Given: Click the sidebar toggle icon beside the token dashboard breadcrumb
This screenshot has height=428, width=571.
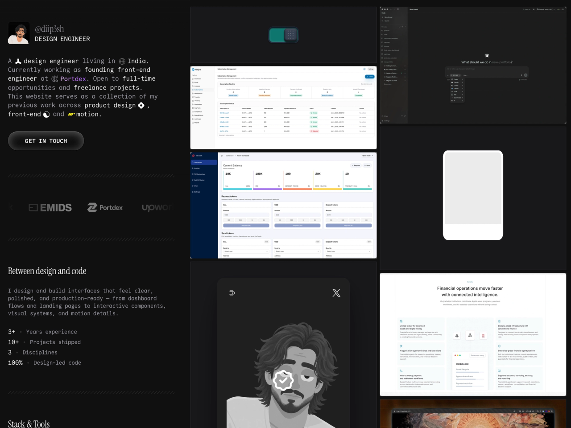Looking at the screenshot, I should click(222, 156).
